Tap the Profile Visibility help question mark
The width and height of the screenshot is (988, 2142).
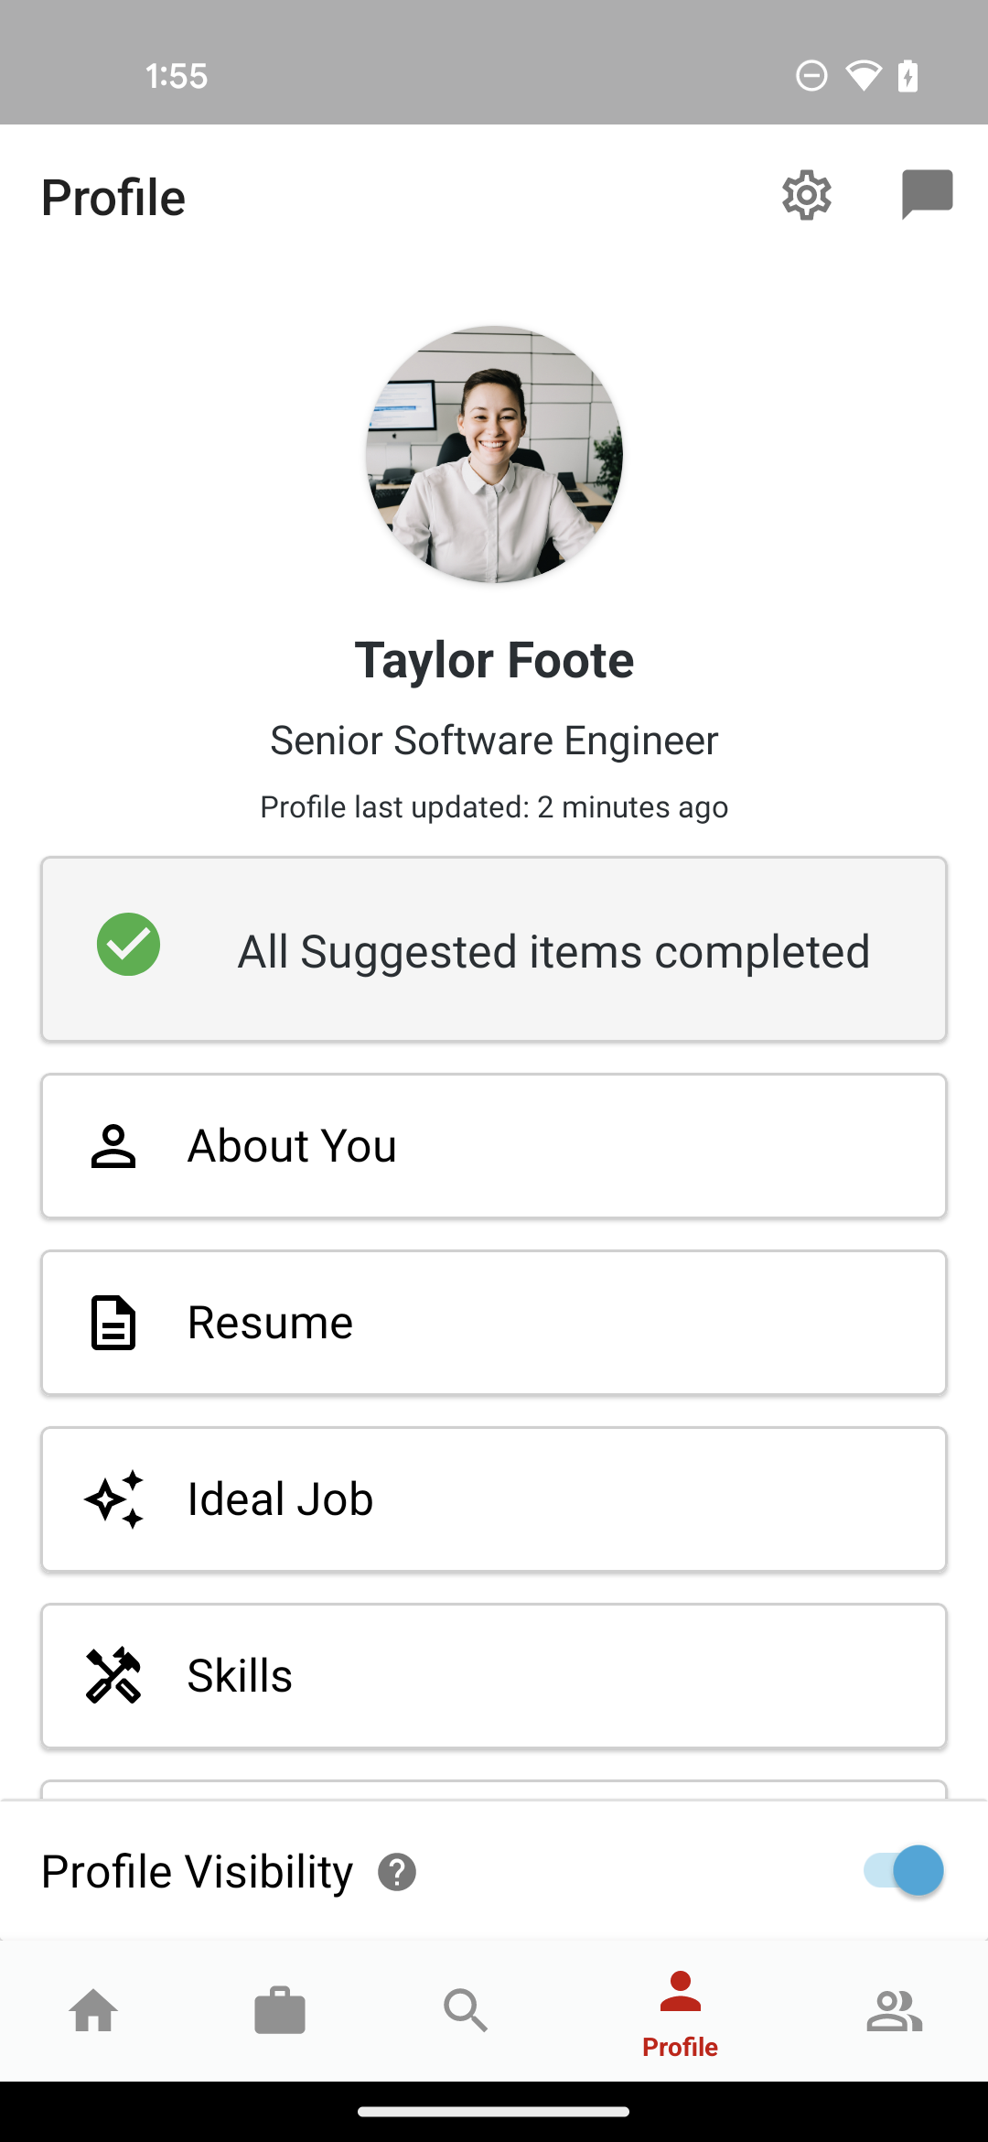[x=397, y=1872]
